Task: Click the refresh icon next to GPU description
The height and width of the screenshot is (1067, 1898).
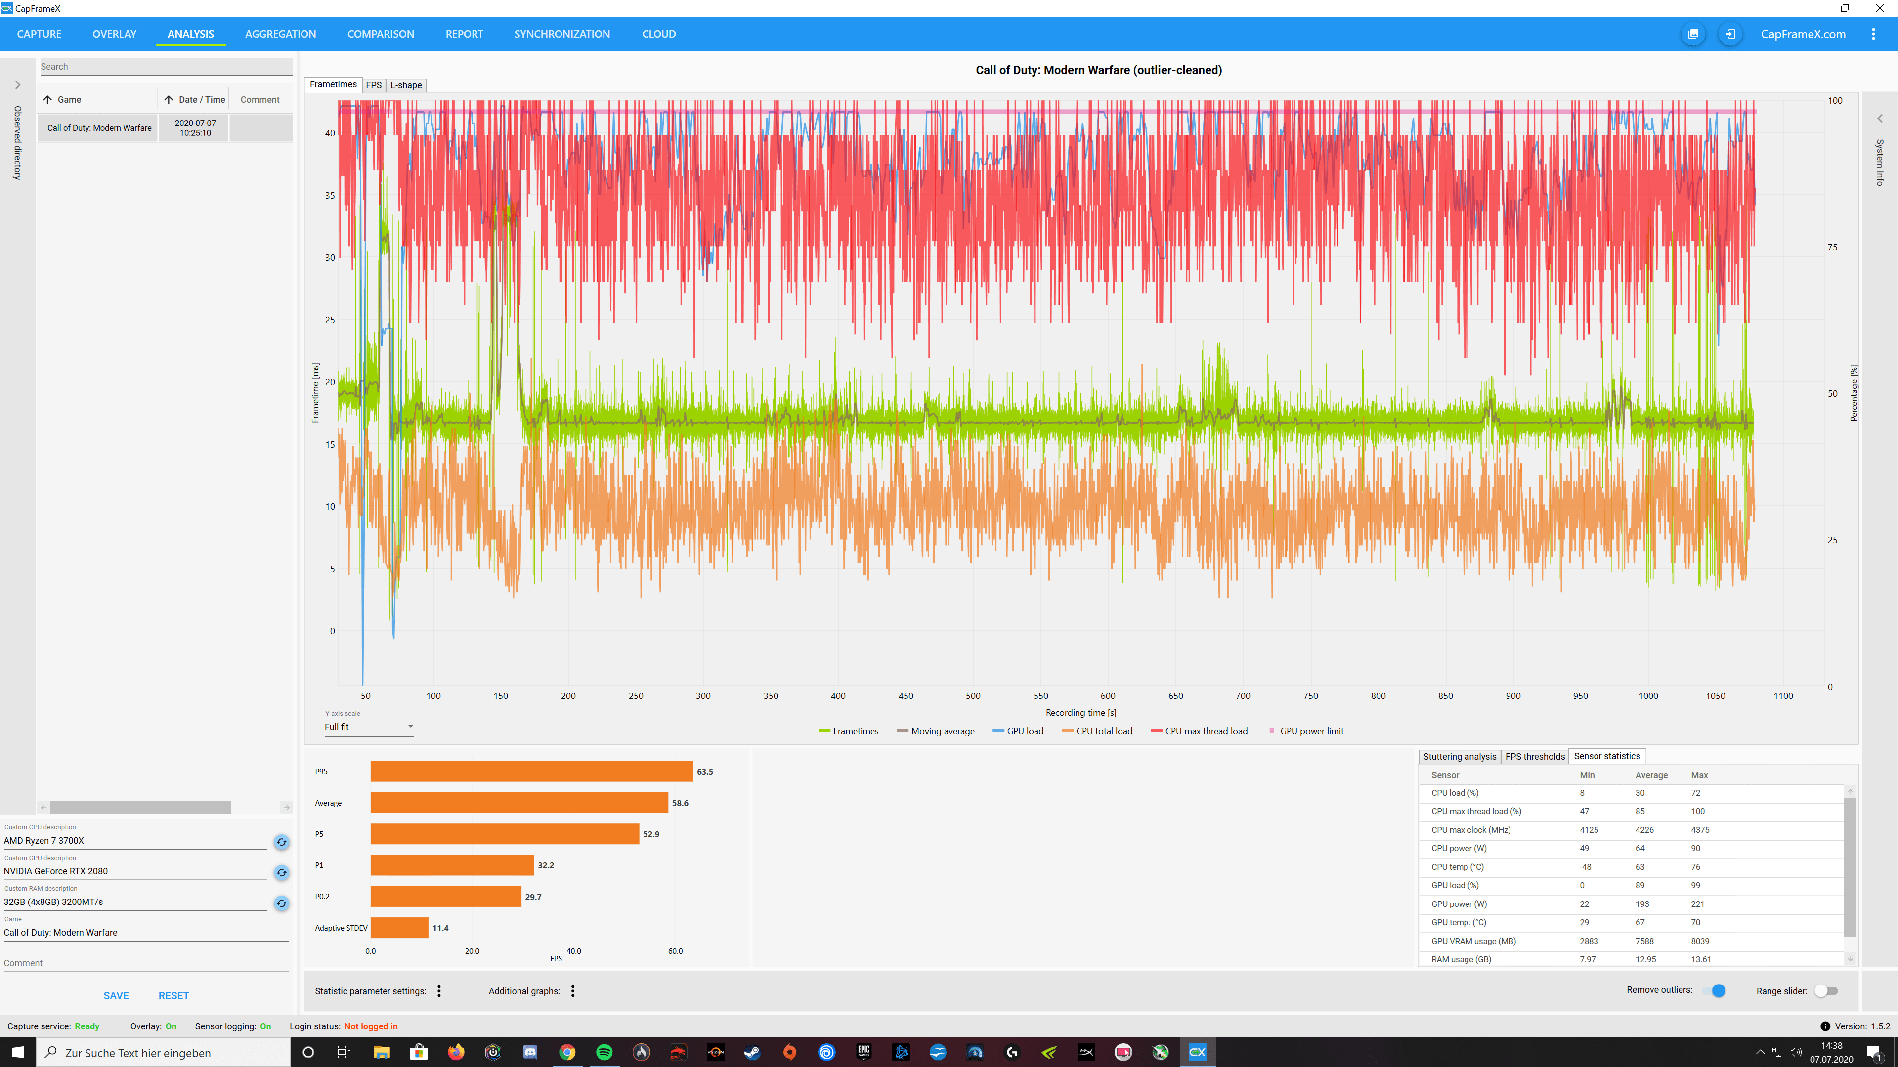Action: [281, 872]
